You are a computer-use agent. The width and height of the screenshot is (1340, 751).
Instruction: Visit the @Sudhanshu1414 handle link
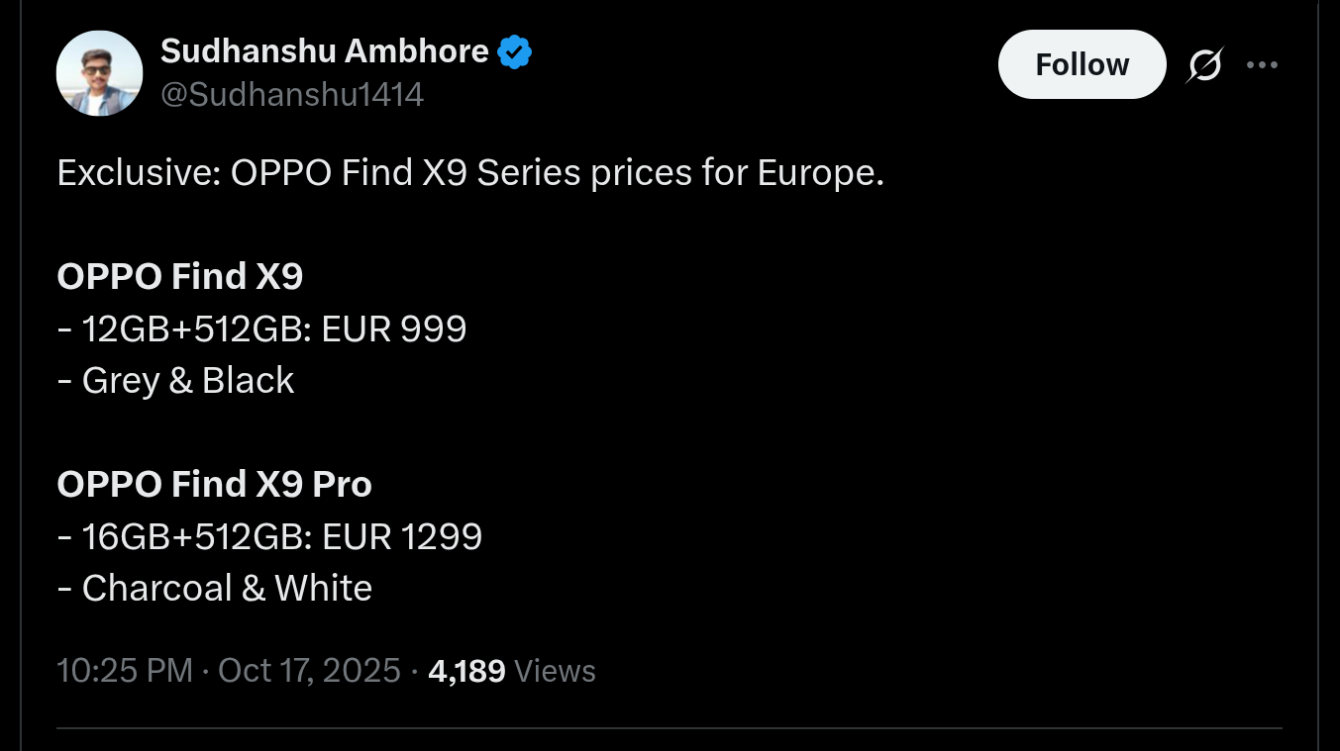click(292, 95)
